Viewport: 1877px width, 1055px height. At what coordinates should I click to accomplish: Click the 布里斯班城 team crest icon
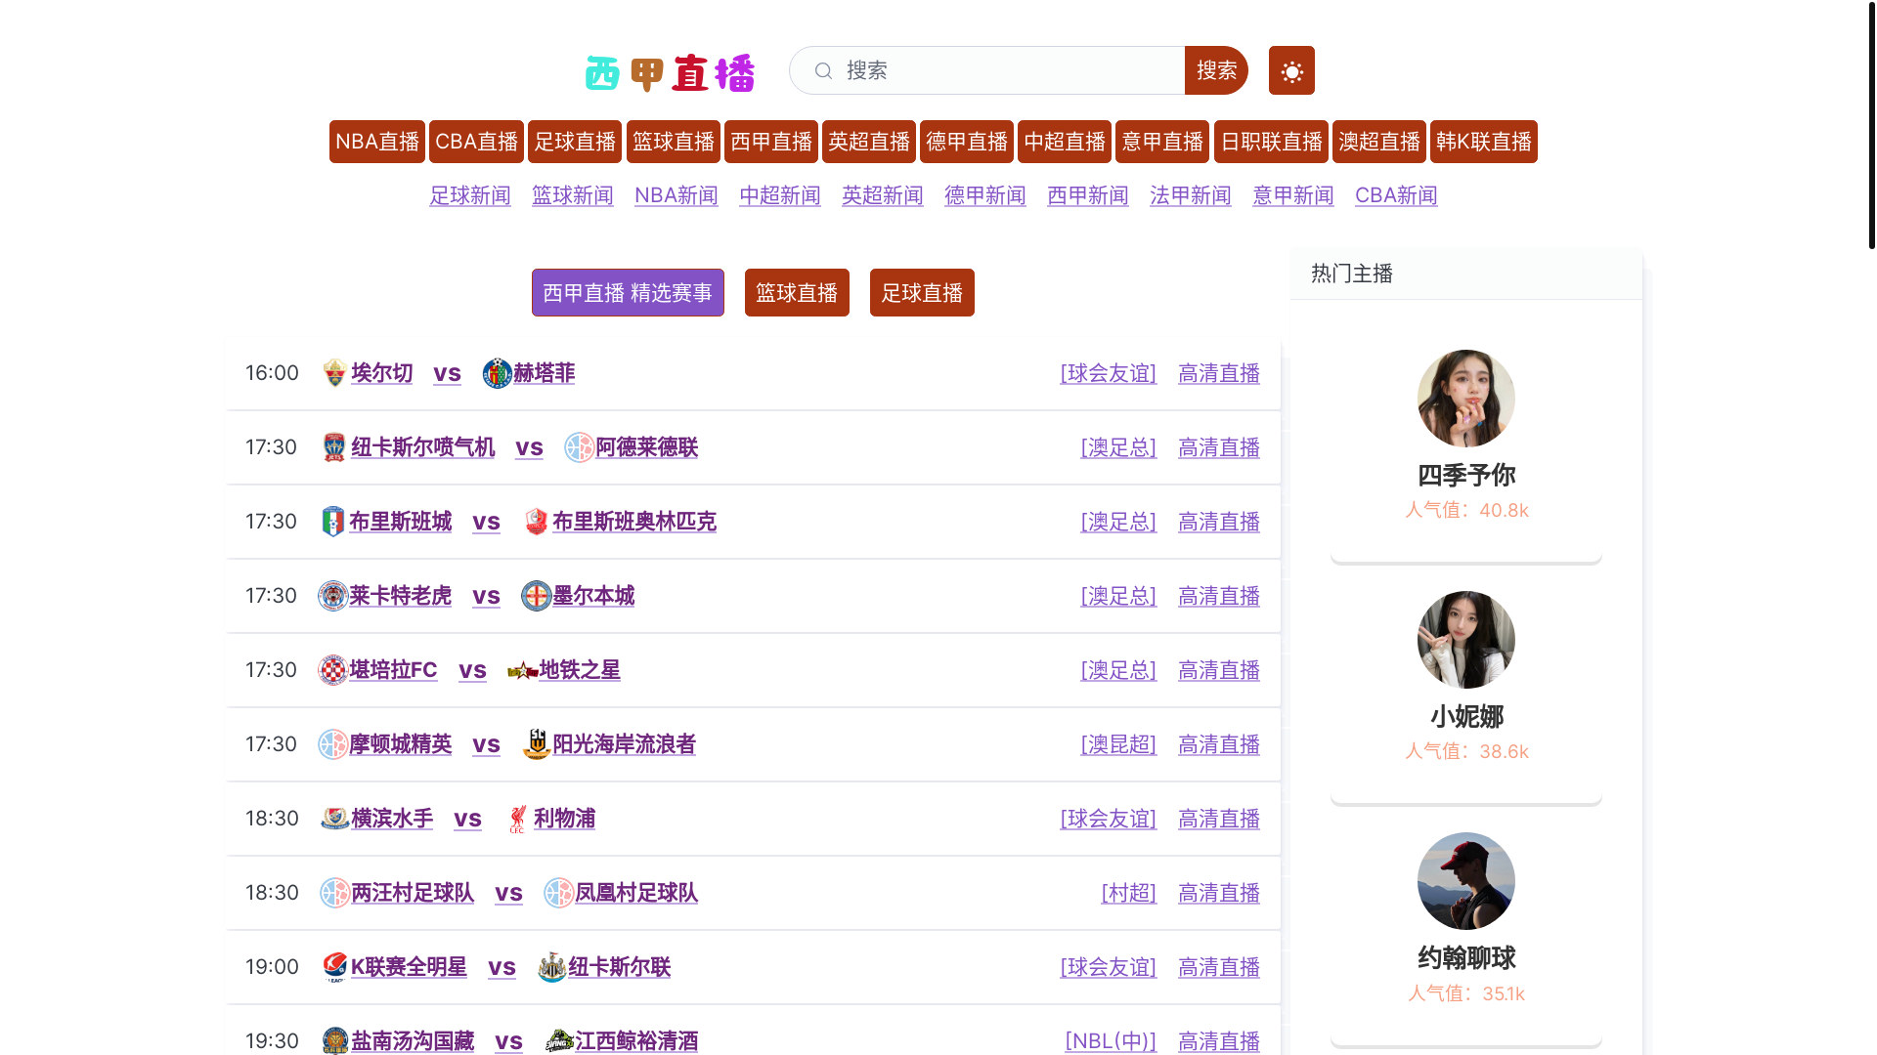333,522
